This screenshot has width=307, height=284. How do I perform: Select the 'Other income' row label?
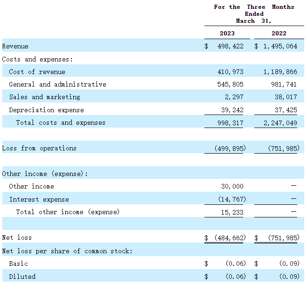click(31, 186)
